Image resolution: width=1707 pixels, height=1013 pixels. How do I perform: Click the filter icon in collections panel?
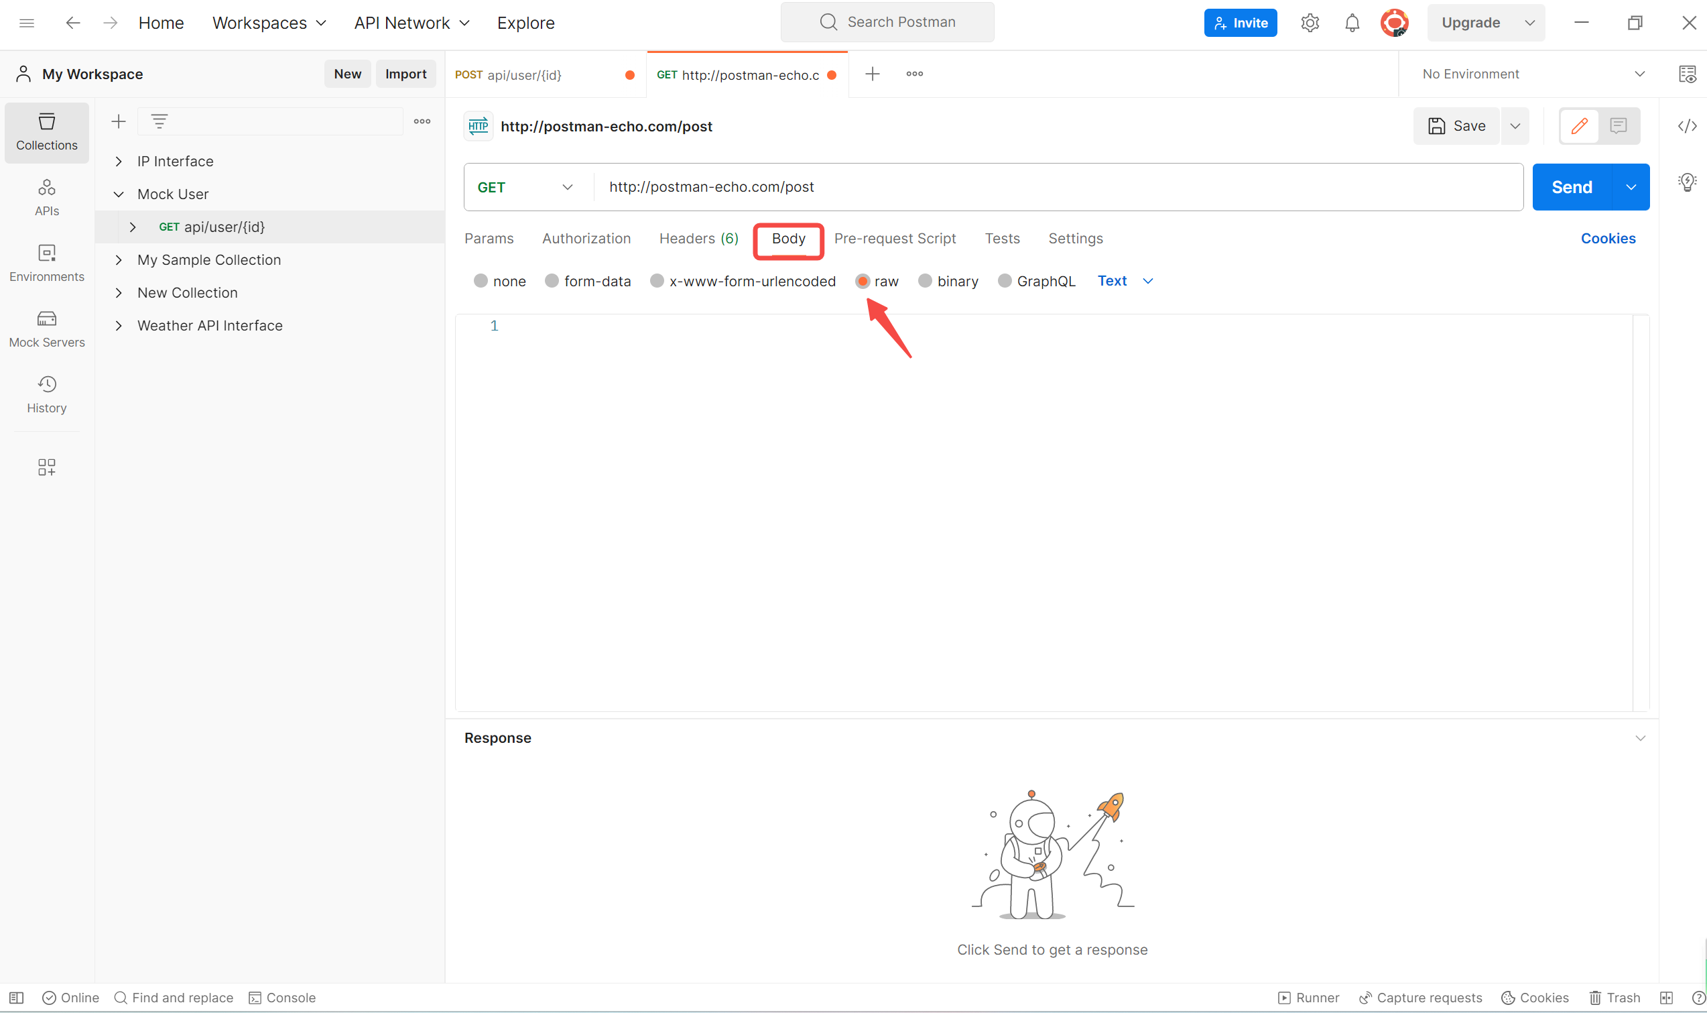[159, 121]
